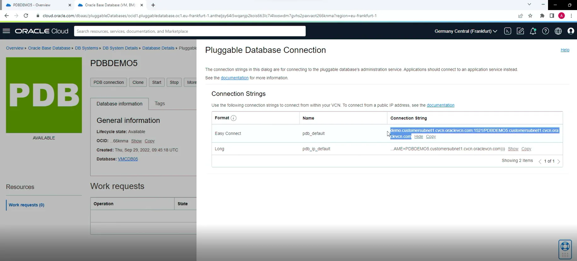Image resolution: width=577 pixels, height=261 pixels.
Task: Switch to the Oracle Base Database browser tab
Action: click(x=111, y=5)
